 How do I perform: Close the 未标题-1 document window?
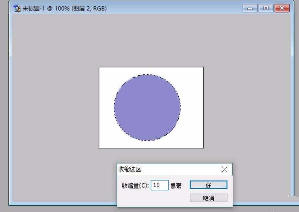[282, 8]
